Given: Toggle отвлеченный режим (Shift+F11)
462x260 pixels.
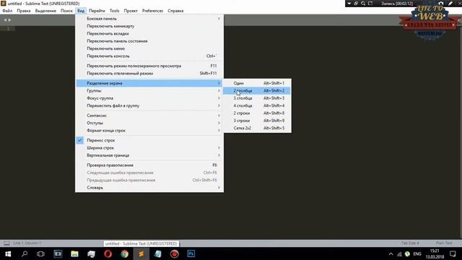Looking at the screenshot, I should (149, 74).
